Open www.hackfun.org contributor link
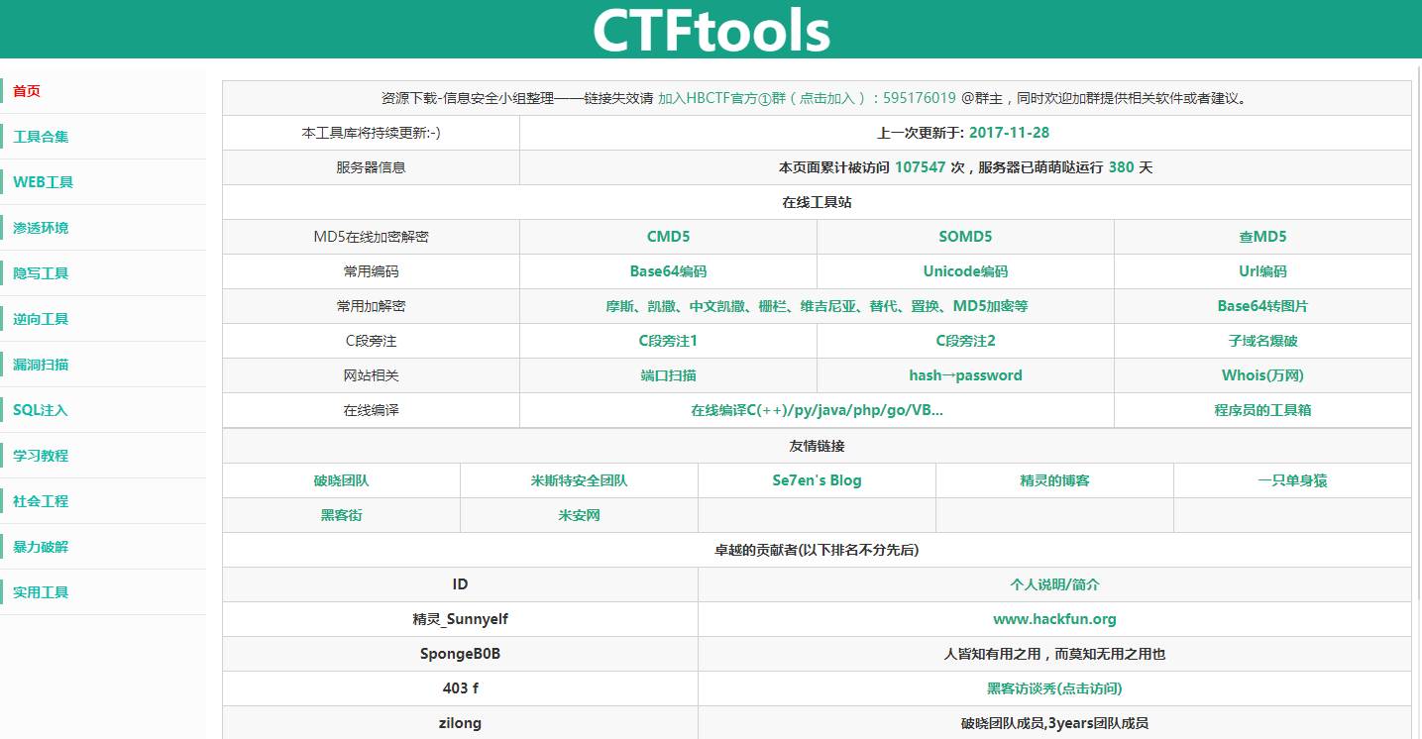 pyautogui.click(x=1054, y=619)
